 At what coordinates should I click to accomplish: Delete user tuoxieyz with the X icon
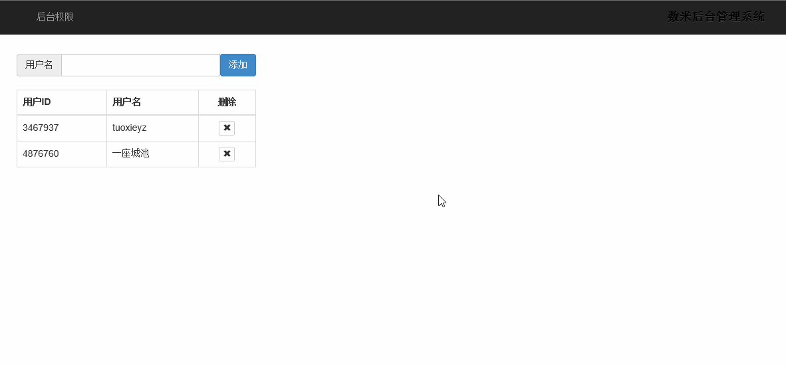point(227,128)
